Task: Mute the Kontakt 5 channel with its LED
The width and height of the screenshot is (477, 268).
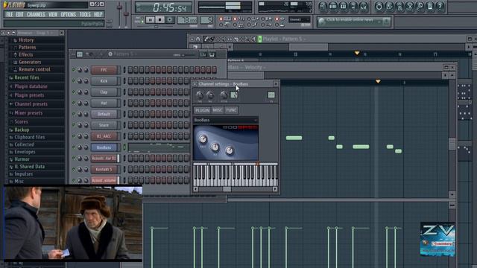Action: (x=73, y=169)
